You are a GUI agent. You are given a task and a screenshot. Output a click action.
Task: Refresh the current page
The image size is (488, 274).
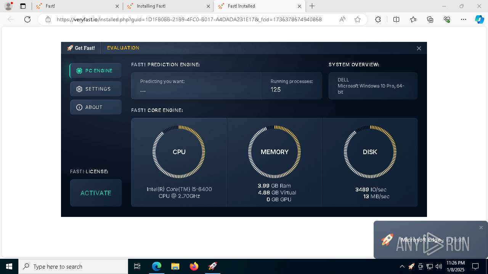pyautogui.click(x=27, y=19)
